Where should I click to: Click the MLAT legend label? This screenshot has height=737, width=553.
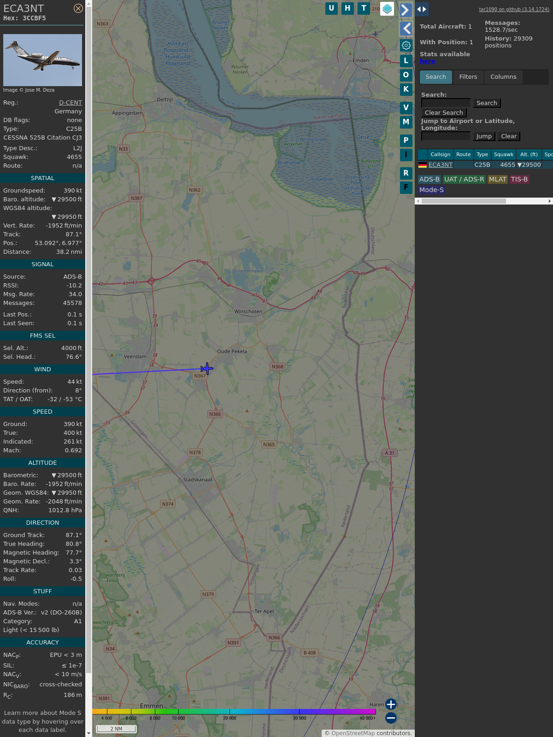[x=498, y=180]
